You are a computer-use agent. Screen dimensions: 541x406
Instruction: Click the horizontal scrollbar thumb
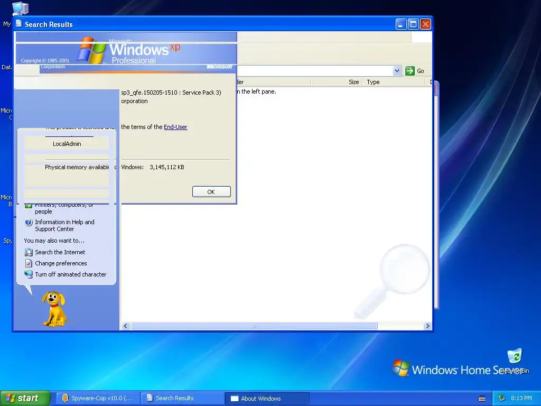(254, 326)
